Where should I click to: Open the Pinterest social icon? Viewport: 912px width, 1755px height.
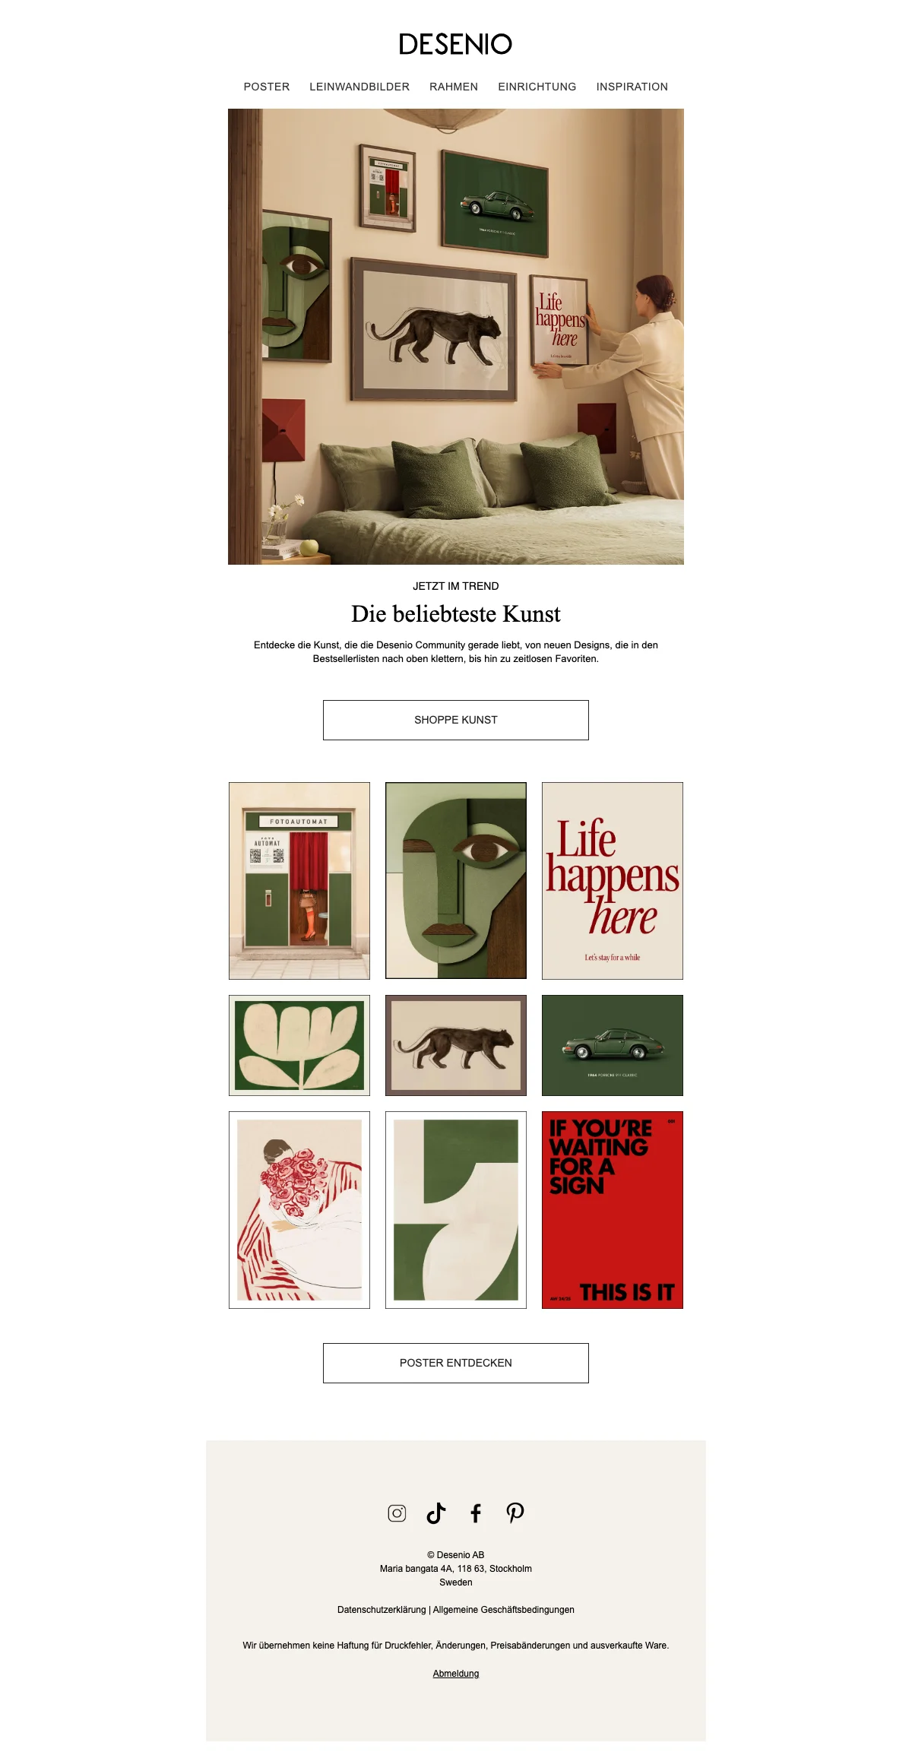[x=515, y=1513]
